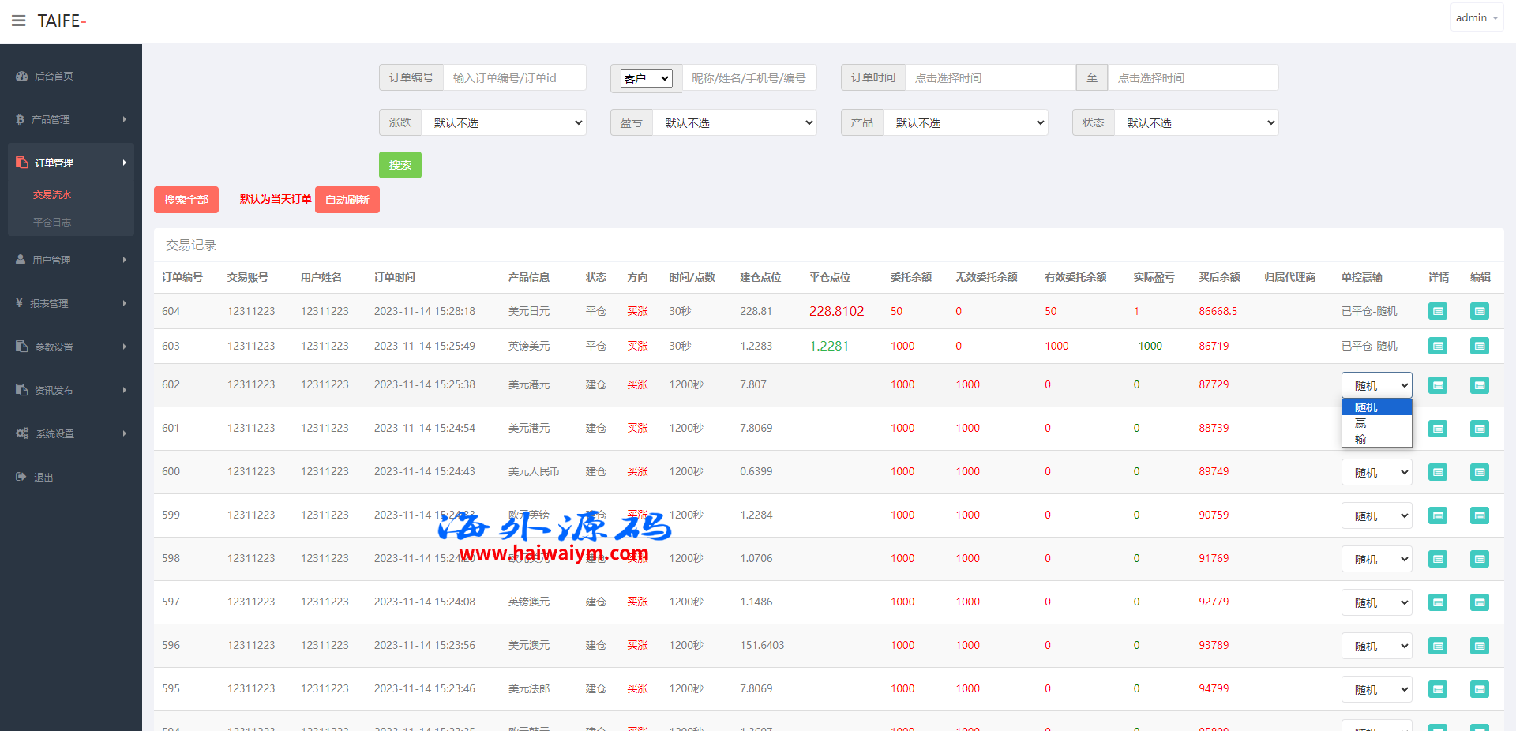Screen dimensions: 1516x731
Task: Click the 自动刷新 button
Action: tap(347, 200)
